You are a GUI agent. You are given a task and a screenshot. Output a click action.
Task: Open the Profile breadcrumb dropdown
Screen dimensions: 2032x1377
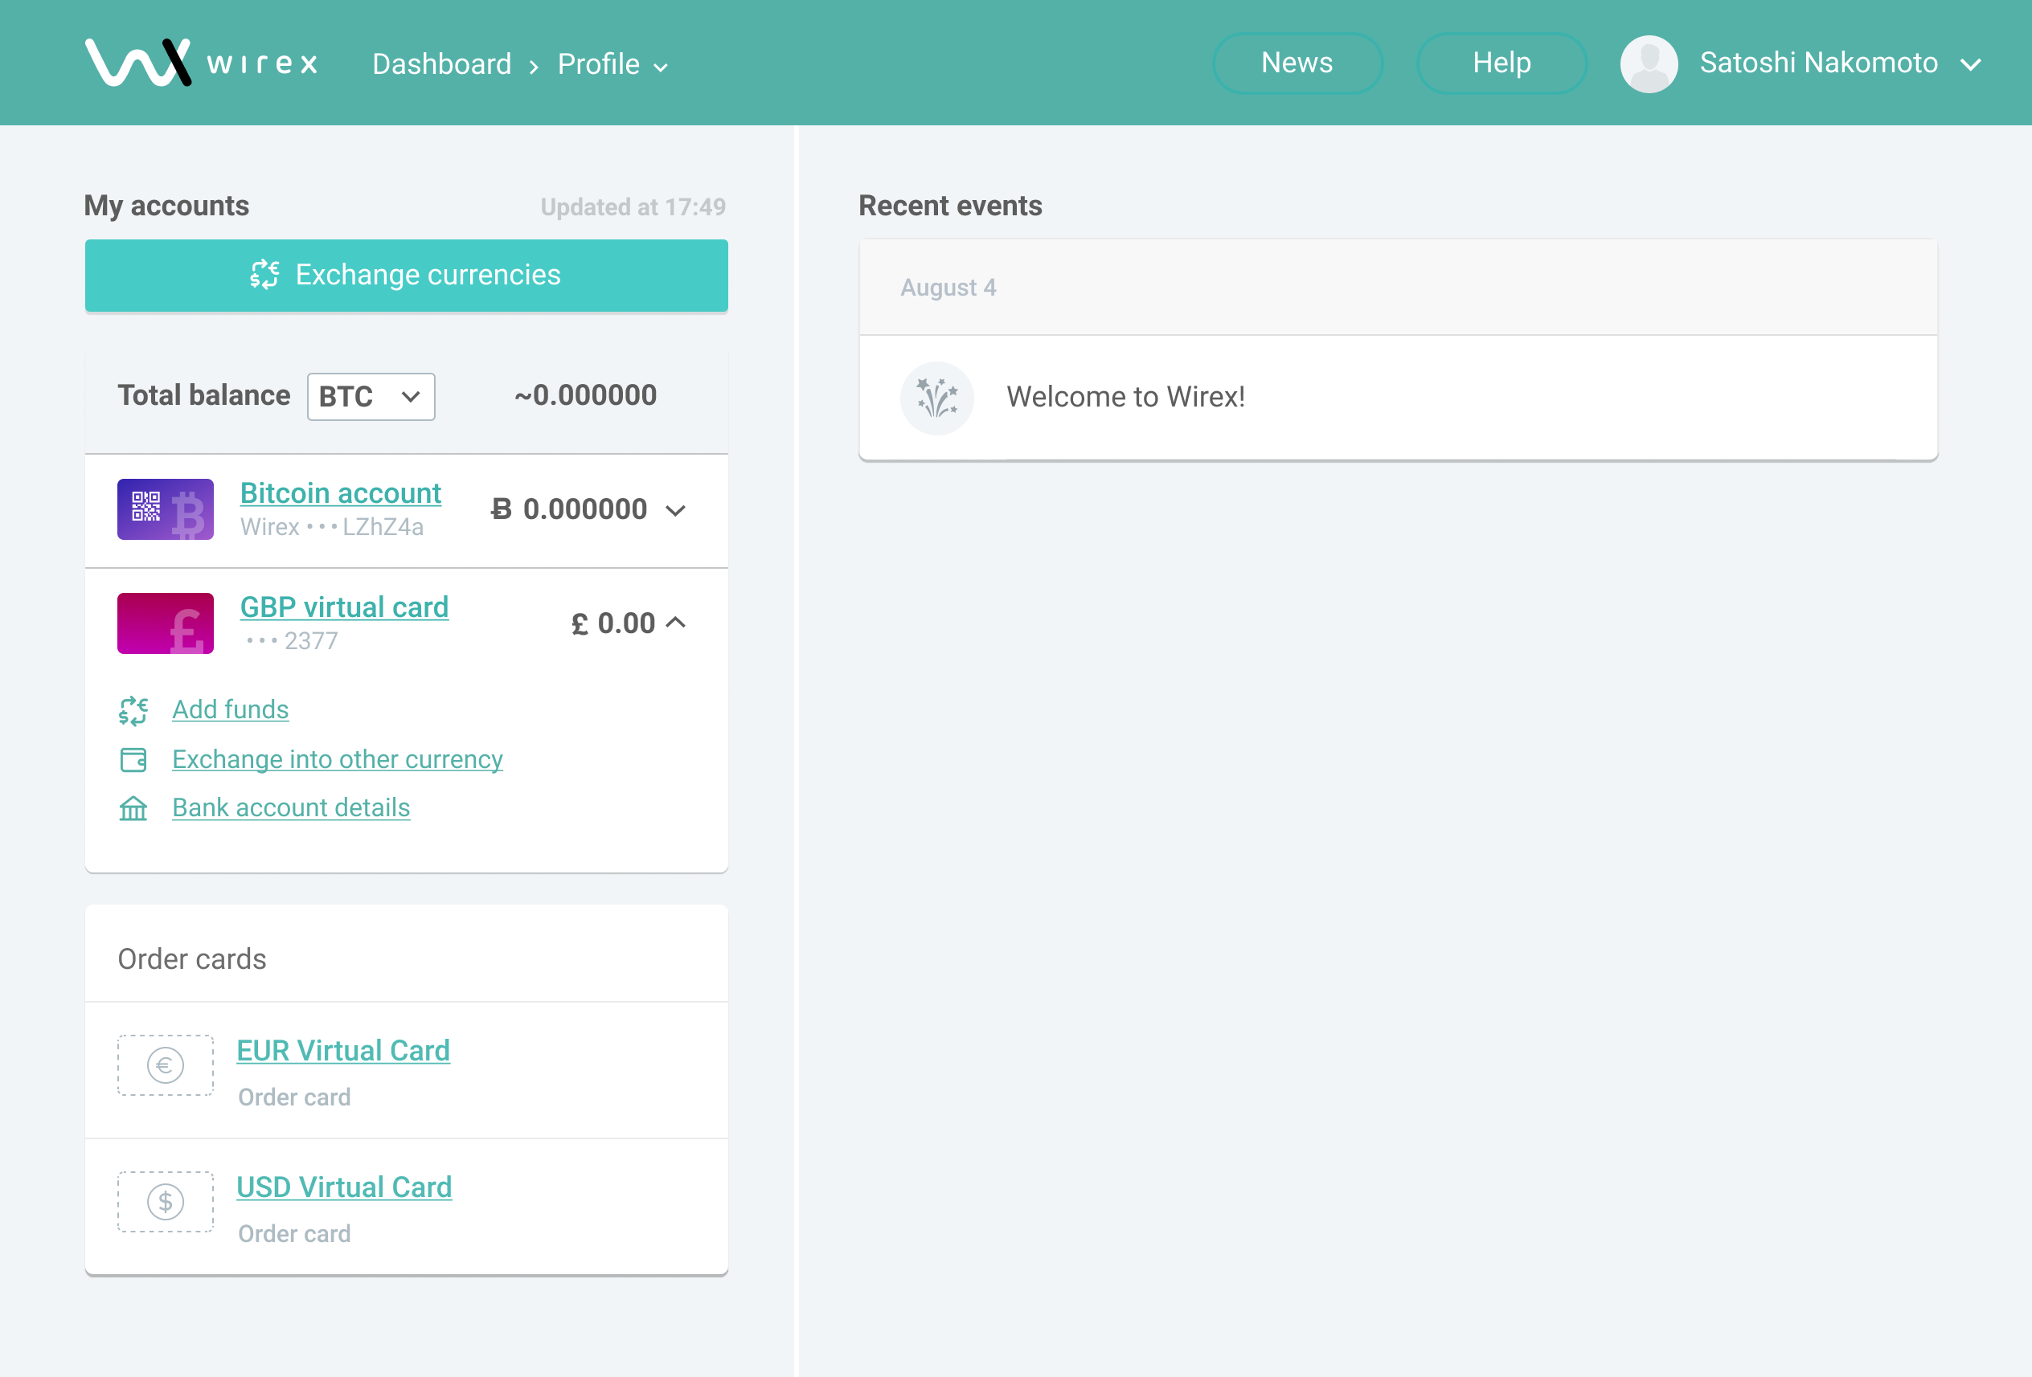tap(613, 64)
